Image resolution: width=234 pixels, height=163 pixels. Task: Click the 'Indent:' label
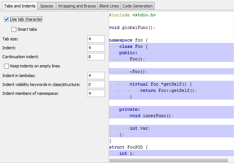(x=9, y=48)
